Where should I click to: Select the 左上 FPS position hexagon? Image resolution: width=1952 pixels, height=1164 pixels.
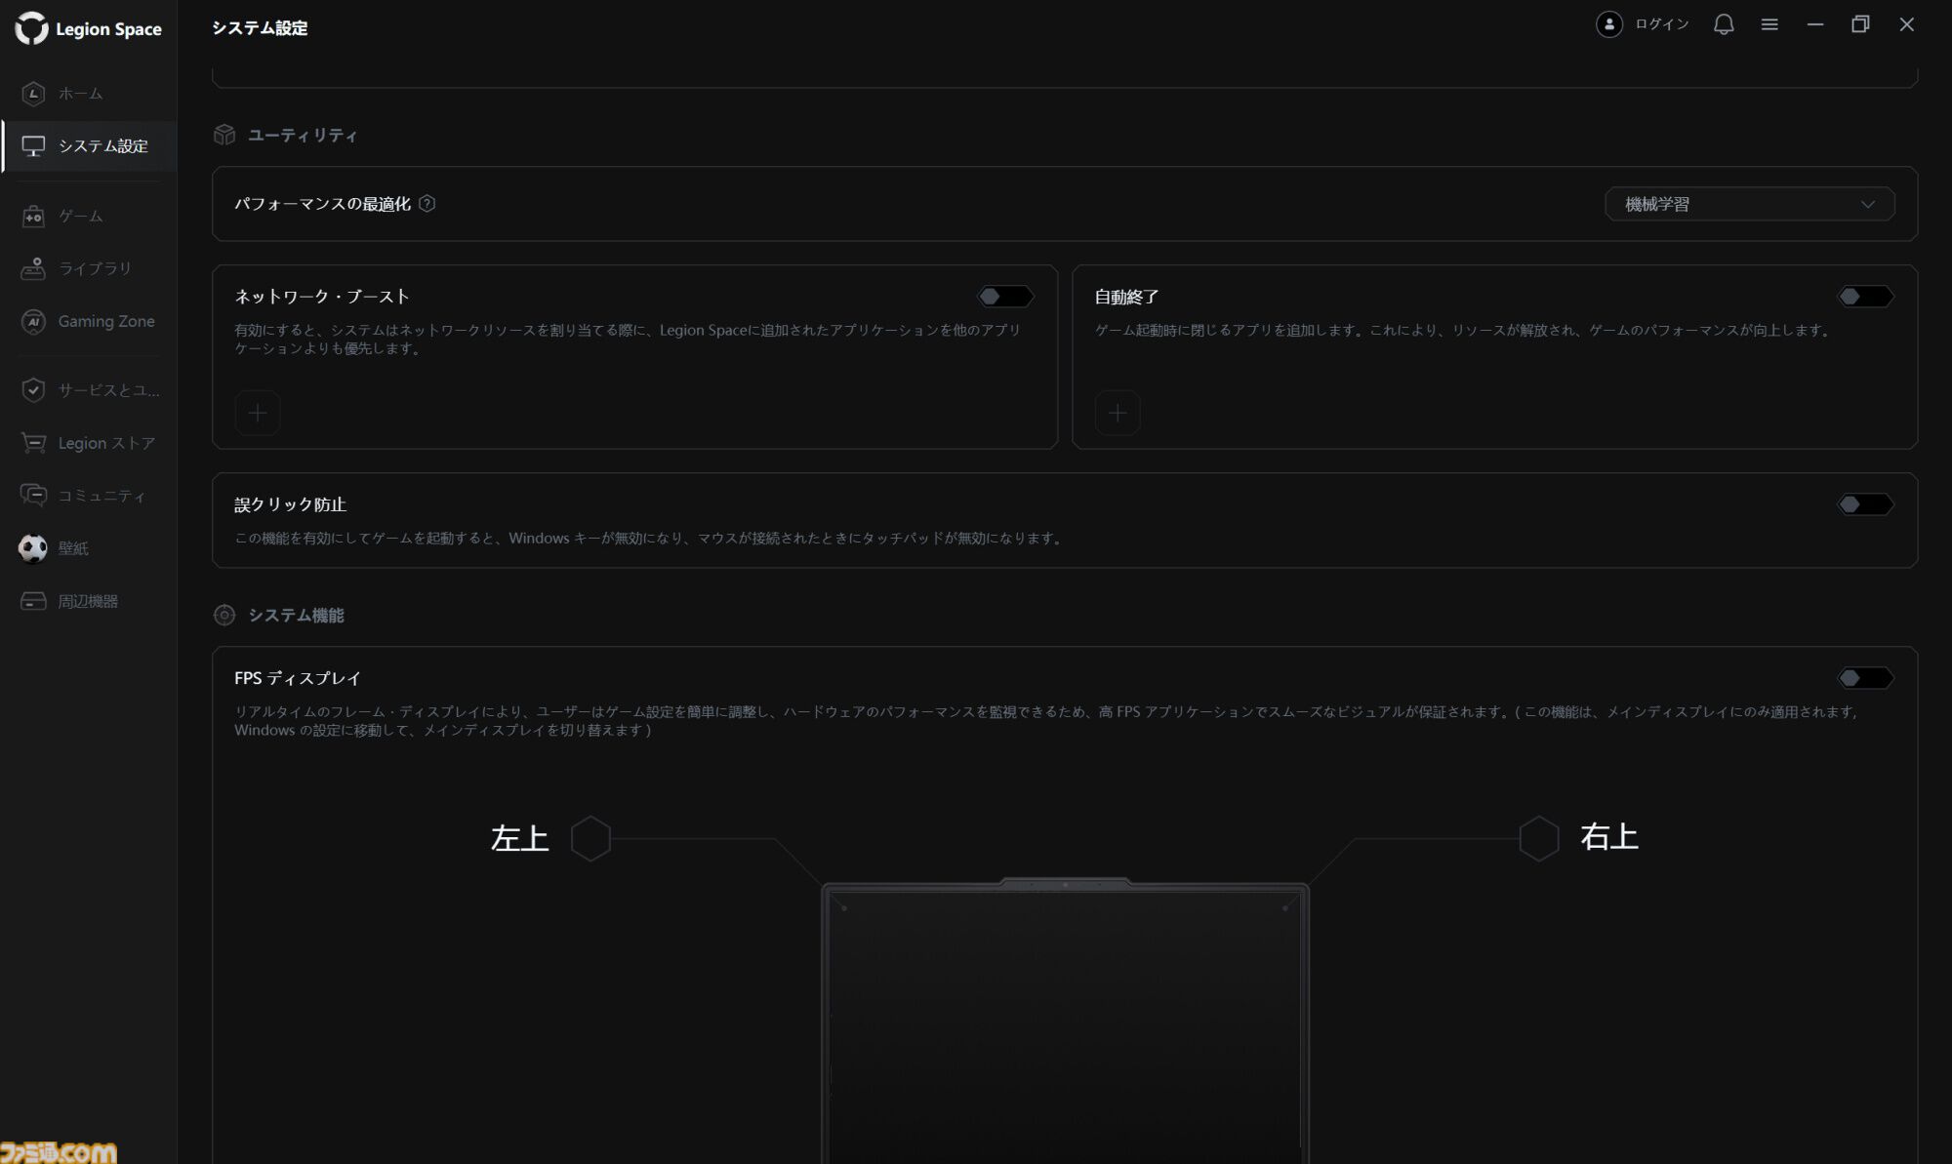(590, 838)
